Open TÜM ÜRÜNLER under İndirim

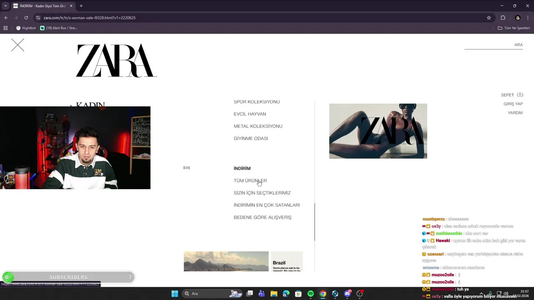[250, 181]
